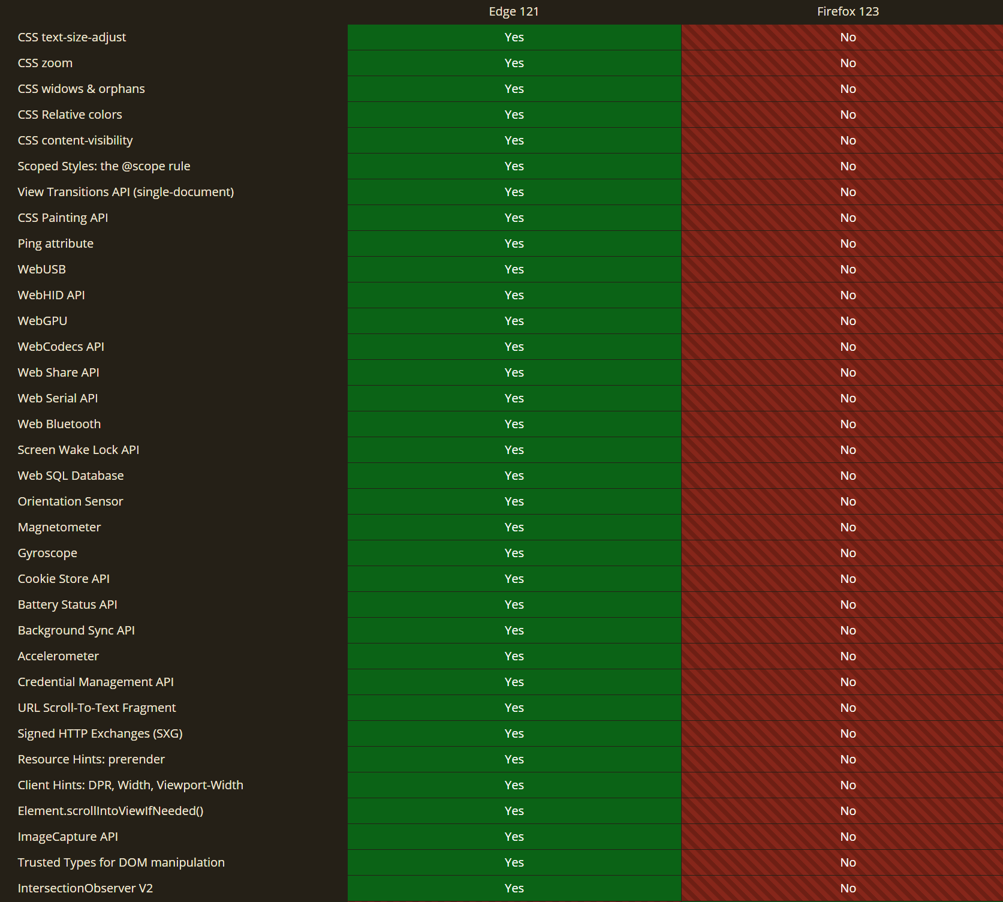Select Gyroscope row label

47,553
